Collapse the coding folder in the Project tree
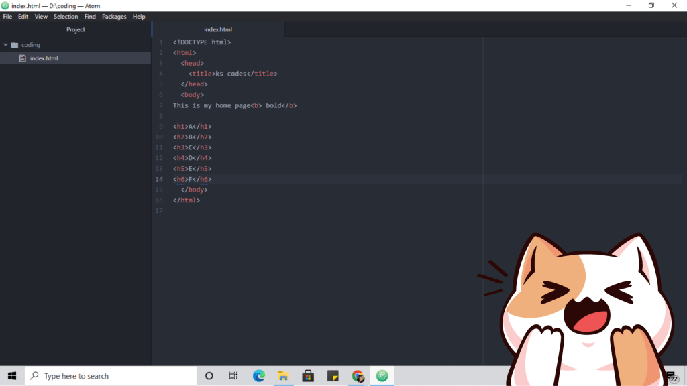This screenshot has width=687, height=386. pos(6,45)
